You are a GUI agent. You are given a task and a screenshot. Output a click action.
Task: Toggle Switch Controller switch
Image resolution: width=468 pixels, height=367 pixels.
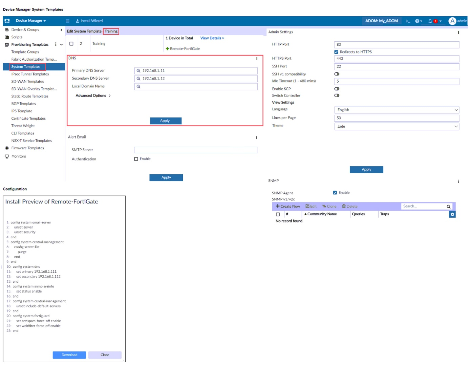(337, 95)
